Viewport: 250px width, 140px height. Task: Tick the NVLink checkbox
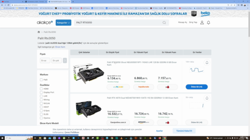tap(41, 103)
